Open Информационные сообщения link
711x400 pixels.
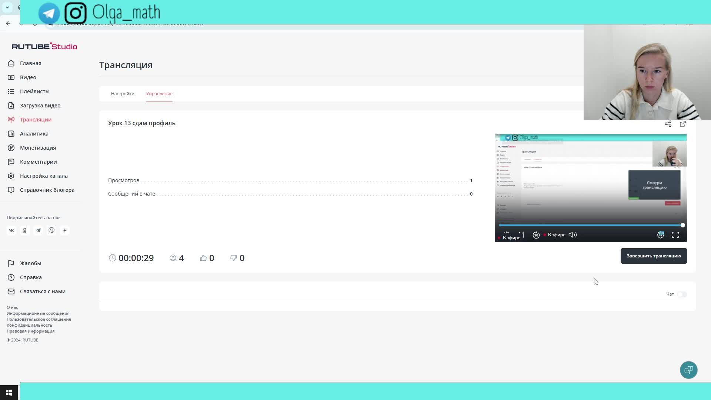point(38,313)
